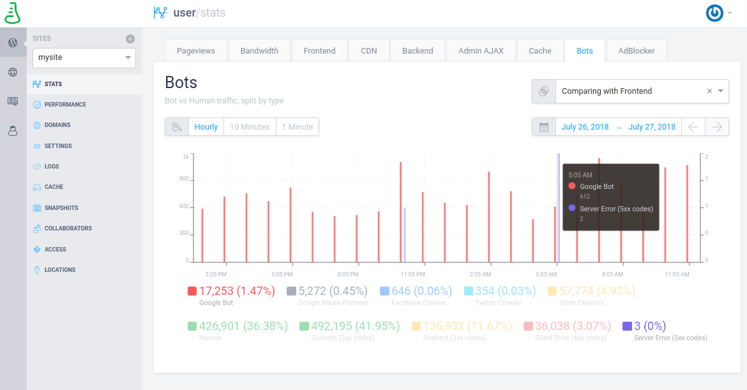Open the mysite site selector dropdown
The height and width of the screenshot is (390, 747).
(x=84, y=57)
